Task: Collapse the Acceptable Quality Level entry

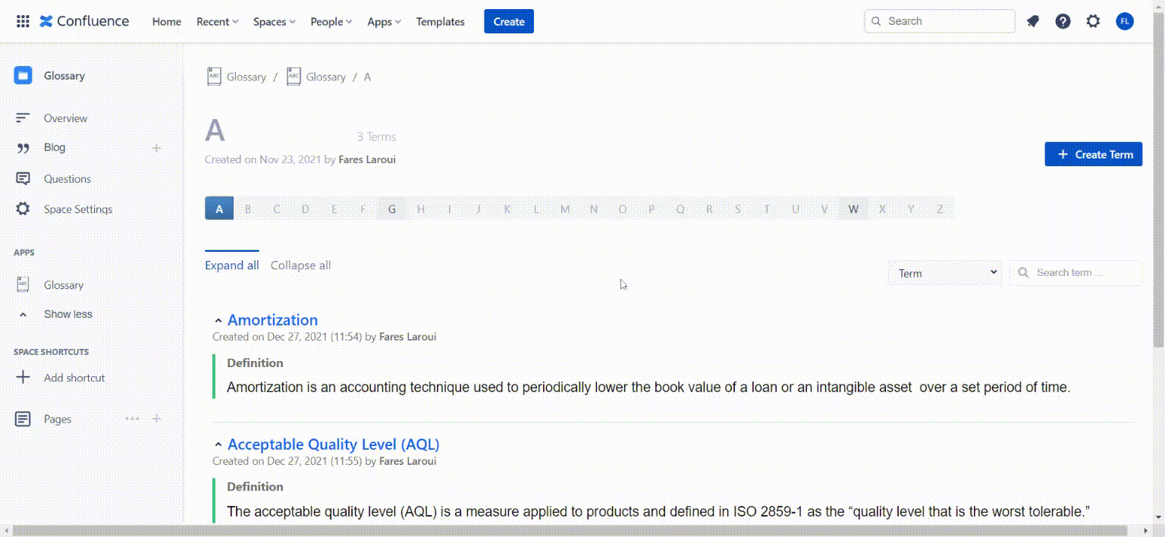Action: tap(218, 443)
